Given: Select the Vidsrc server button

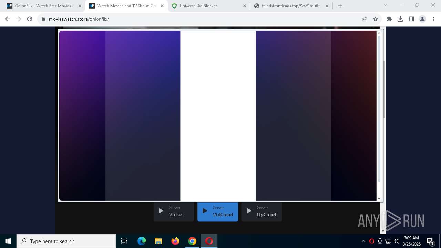Looking at the screenshot, I should pos(174,211).
